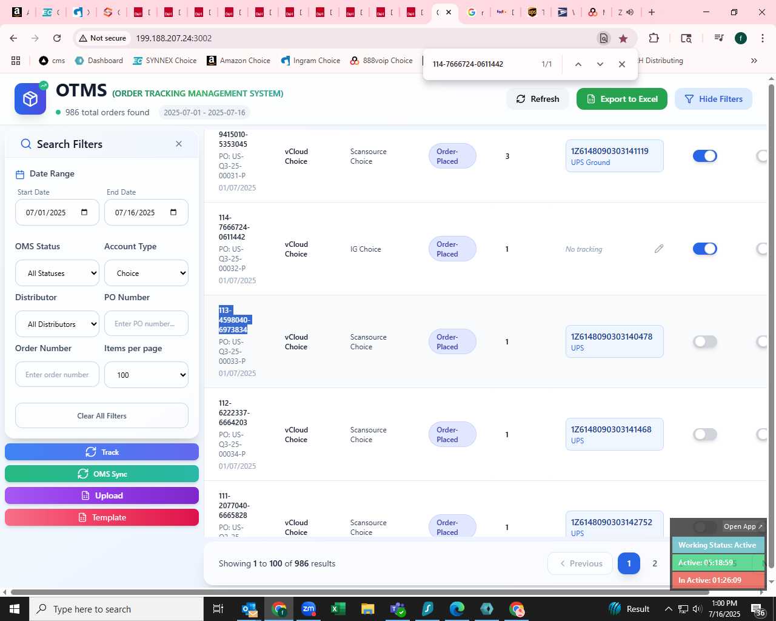Click the edit pencil icon beside No tracking
Screen dimensions: 776x621
click(659, 249)
